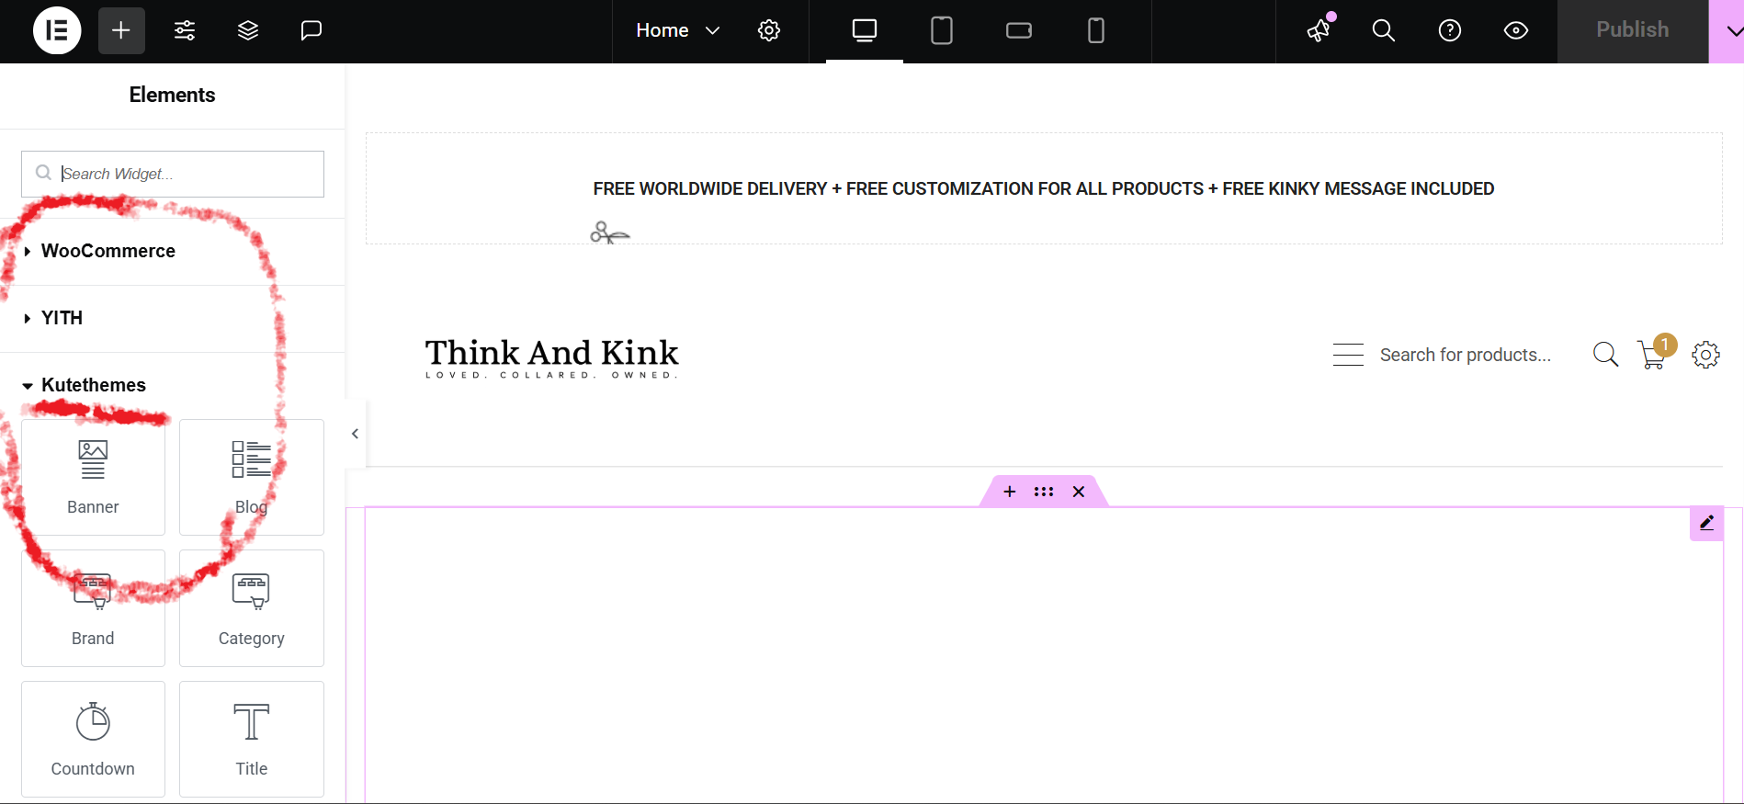Focus the Search Widget field
Viewport: 1744px width, 804px height.
coord(173,174)
